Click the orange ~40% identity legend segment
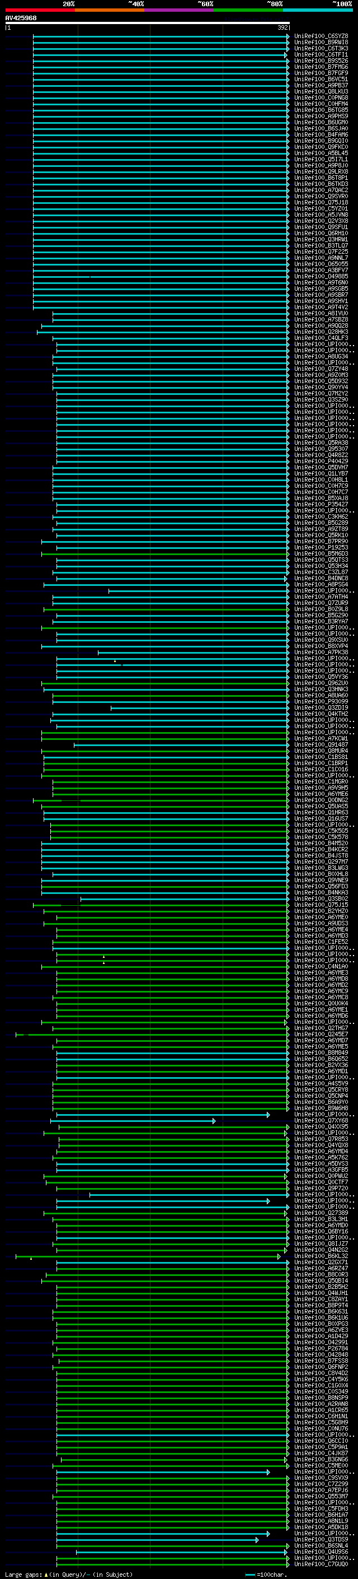This screenshot has width=358, height=1579. [110, 10]
